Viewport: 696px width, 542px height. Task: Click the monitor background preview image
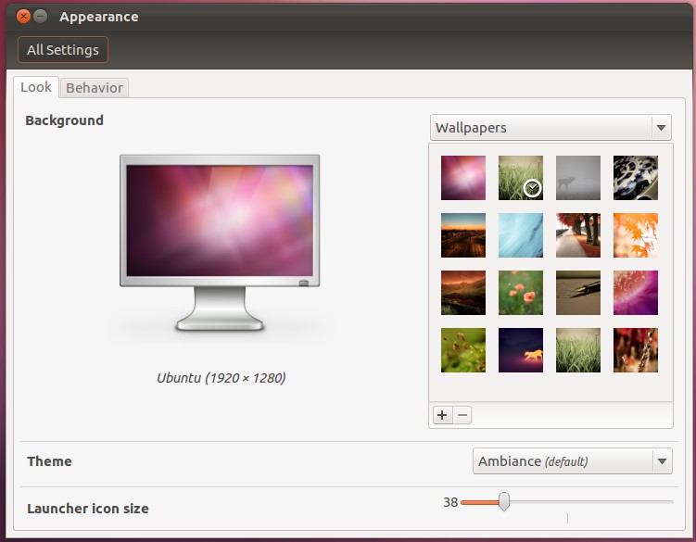(x=220, y=221)
